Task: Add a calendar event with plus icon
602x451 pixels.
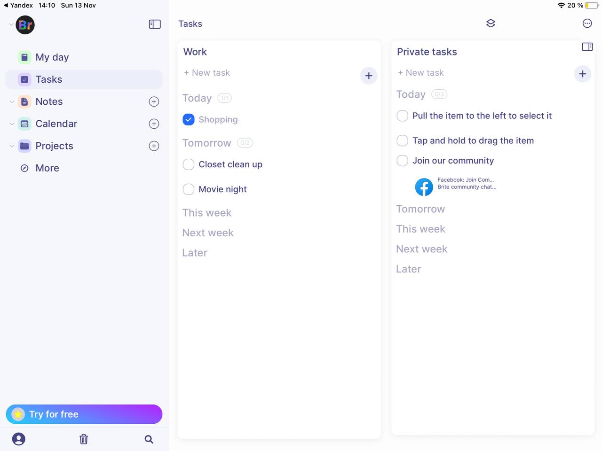Action: 154,124
